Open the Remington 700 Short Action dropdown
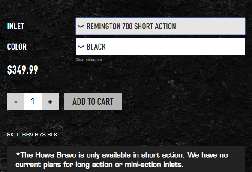252x172 pixels. (x=160, y=26)
